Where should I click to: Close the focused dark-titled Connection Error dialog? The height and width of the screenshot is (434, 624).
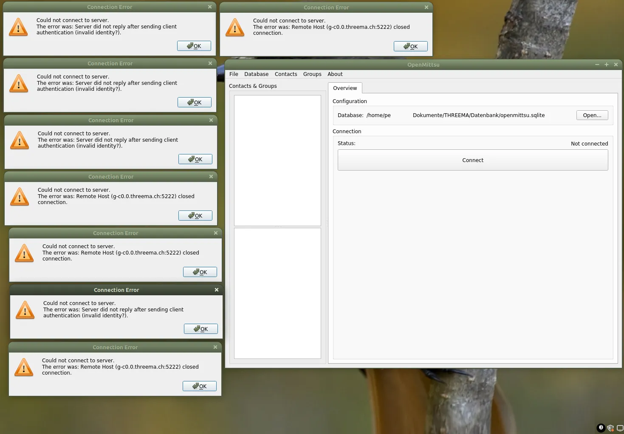[217, 290]
